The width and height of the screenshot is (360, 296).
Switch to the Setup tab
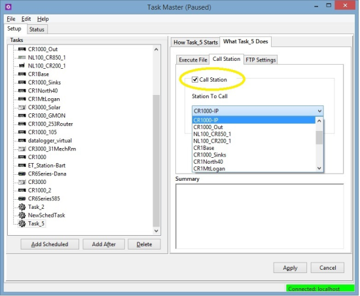coord(14,29)
